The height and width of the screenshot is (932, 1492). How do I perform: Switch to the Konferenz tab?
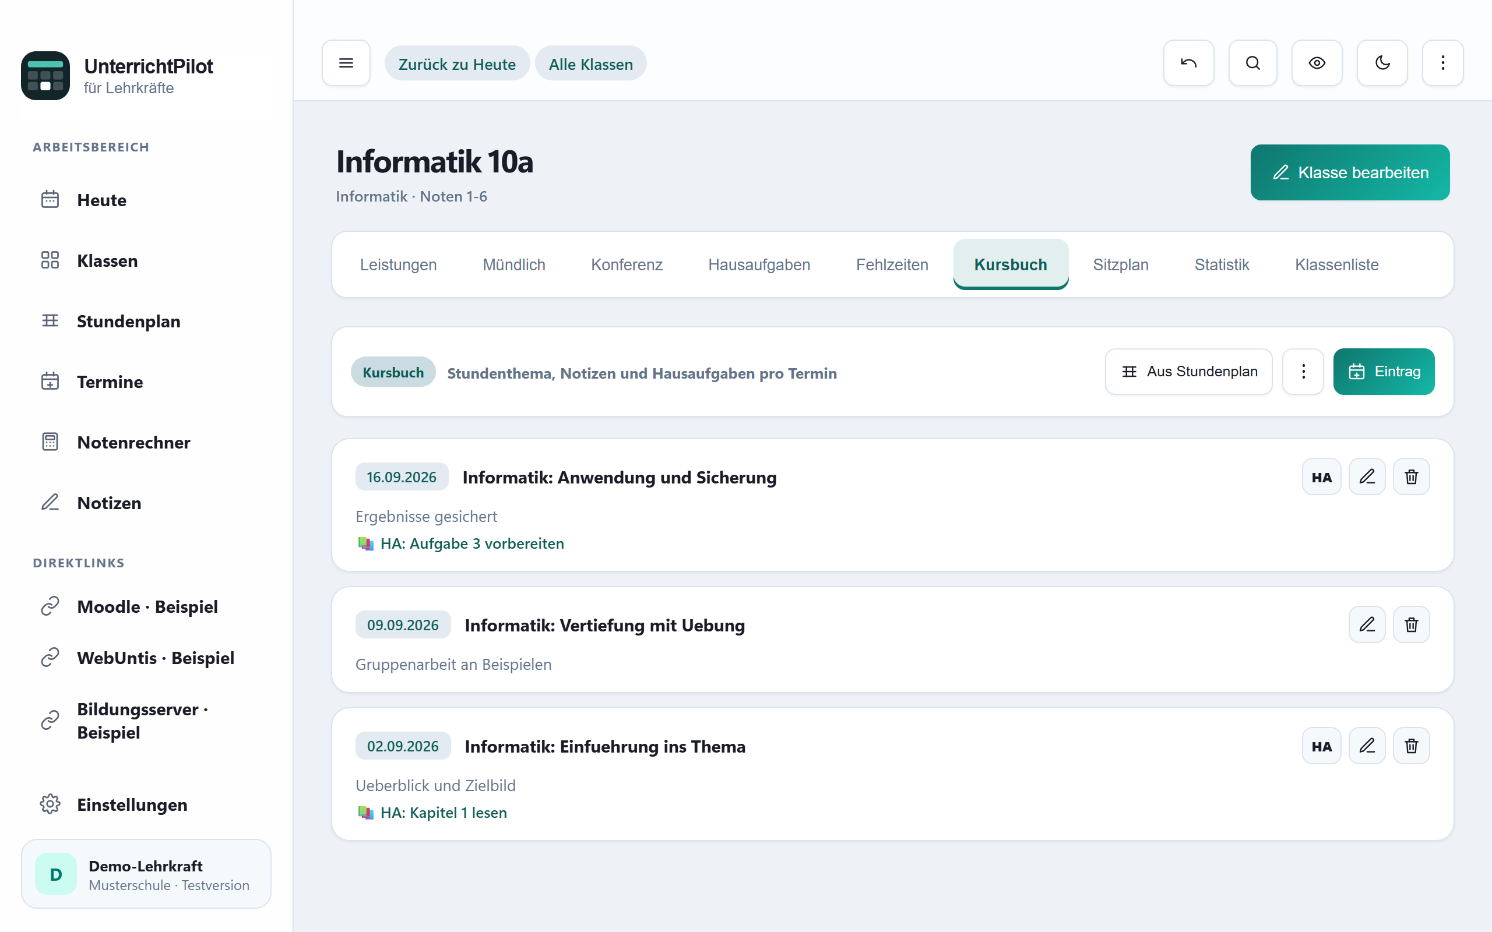[627, 264]
